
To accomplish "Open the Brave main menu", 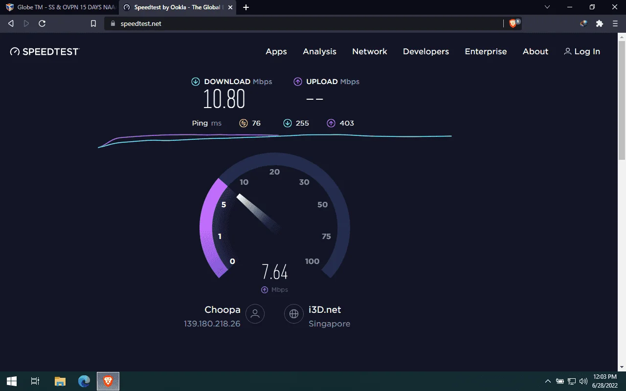I will pyautogui.click(x=615, y=23).
